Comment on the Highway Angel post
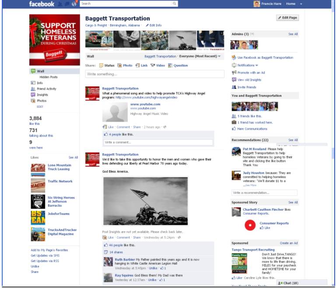336x289 pixels. [123, 127]
